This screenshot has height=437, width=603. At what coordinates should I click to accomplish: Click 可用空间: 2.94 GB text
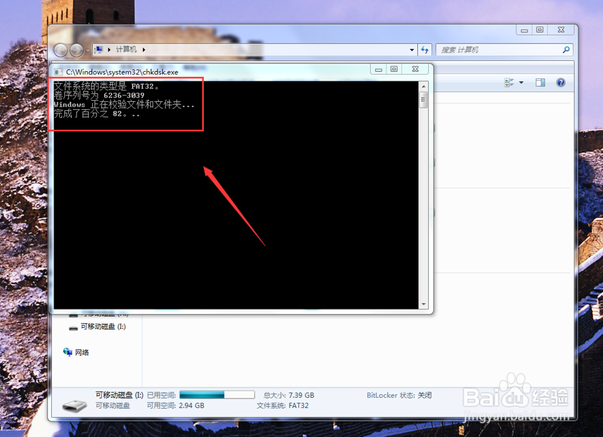[x=175, y=406]
